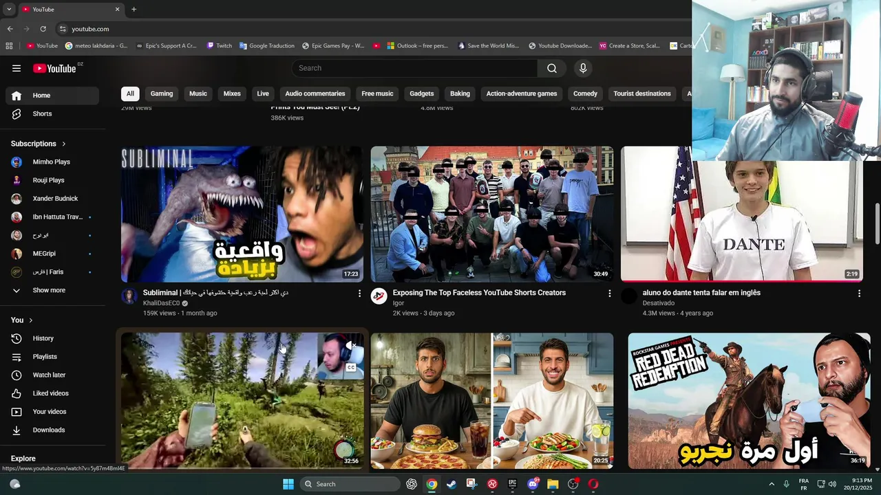Screen dimensions: 881x495
Task: Open File Explorer from the taskbar
Action: pos(553,484)
